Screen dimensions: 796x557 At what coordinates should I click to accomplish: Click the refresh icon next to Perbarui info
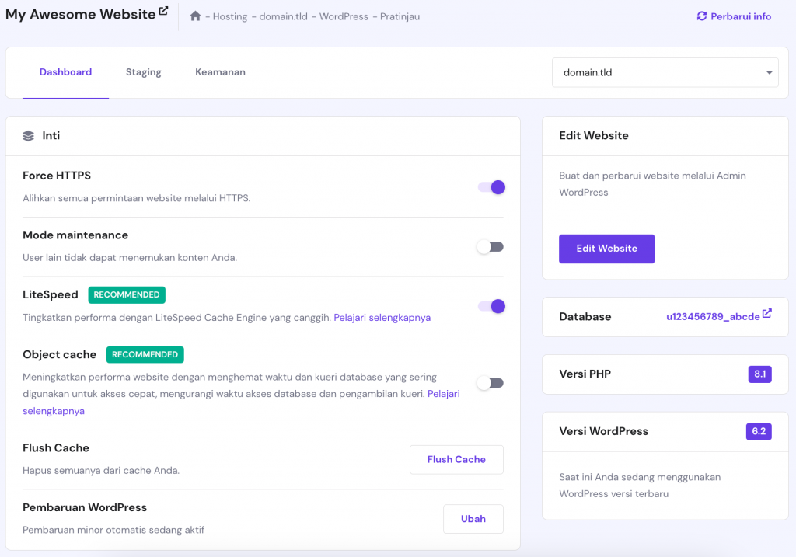pos(702,16)
